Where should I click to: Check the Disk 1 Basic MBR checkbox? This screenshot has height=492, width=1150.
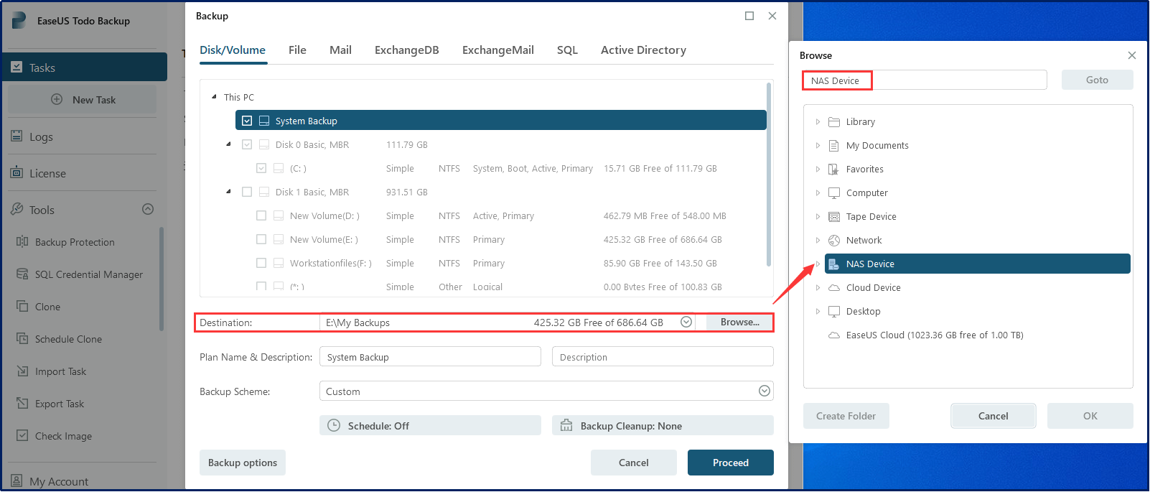tap(247, 192)
